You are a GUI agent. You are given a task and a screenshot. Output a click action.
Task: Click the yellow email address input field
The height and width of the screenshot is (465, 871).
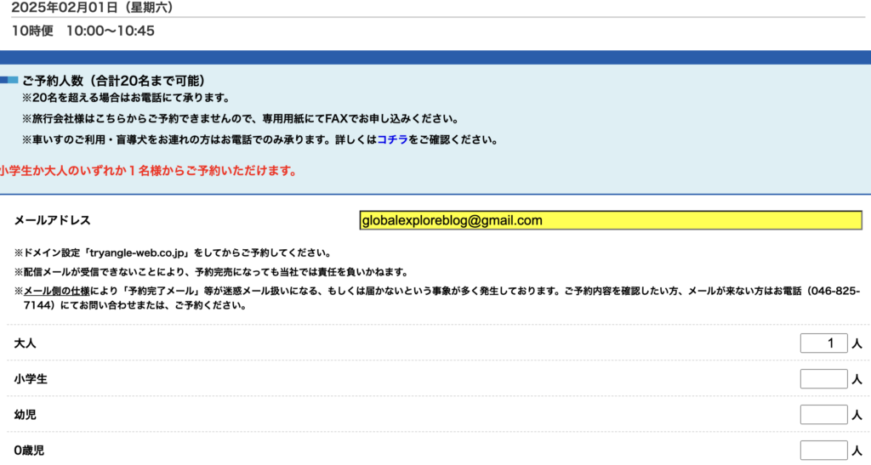611,221
